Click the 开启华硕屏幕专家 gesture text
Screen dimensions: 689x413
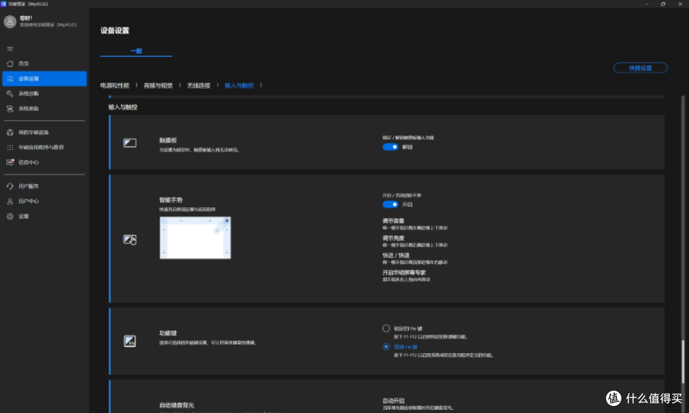click(404, 273)
